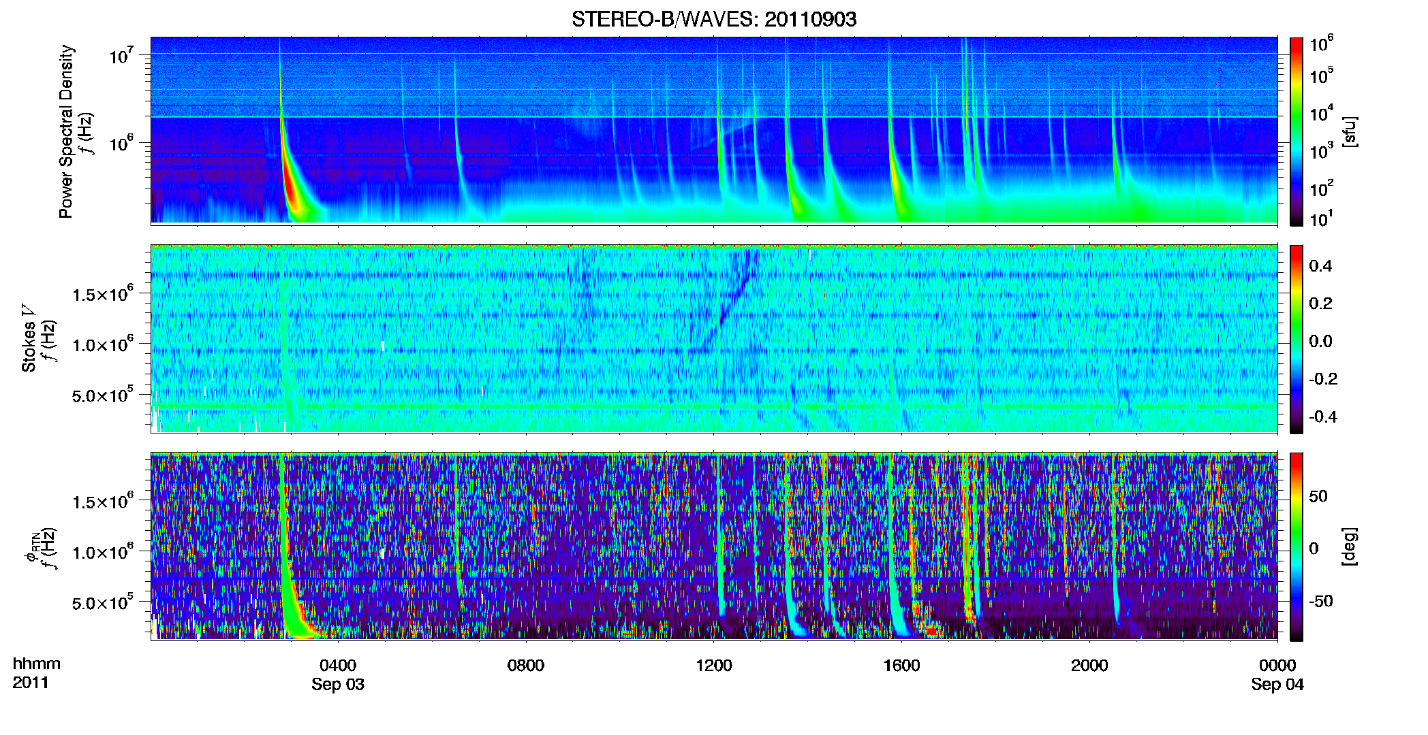Click the -0.2 label on the Stokes colorbar

pos(1323,379)
